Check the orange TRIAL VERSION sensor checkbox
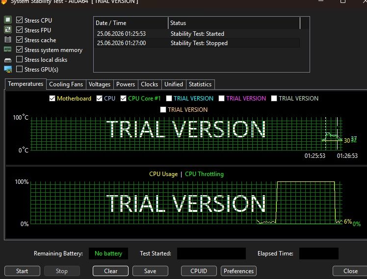367x279 pixels. pyautogui.click(x=163, y=110)
